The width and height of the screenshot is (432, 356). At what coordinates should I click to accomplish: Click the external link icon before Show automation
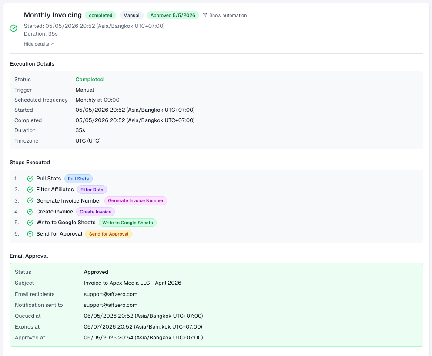point(204,15)
